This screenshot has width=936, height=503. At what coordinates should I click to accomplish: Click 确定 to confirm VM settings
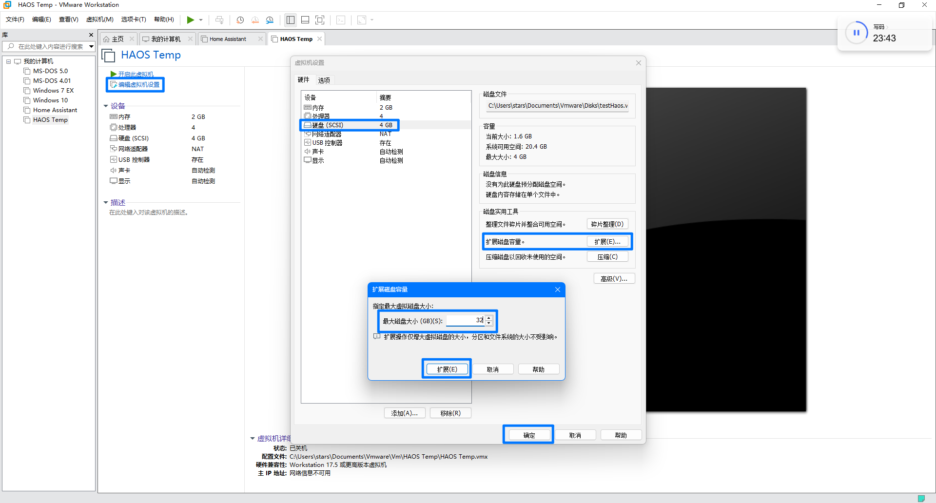(528, 434)
